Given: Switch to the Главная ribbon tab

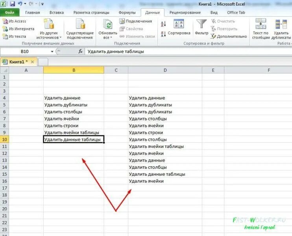Looking at the screenshot, I should 32,13.
